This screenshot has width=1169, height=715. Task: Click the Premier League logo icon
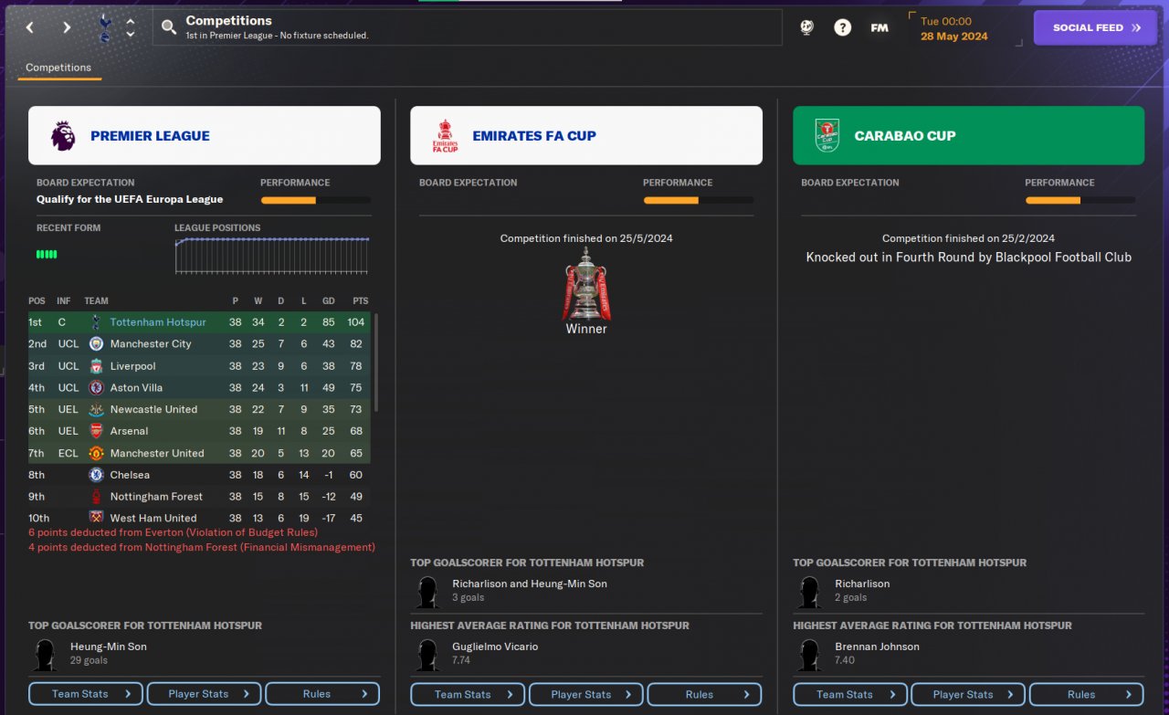[63, 135]
